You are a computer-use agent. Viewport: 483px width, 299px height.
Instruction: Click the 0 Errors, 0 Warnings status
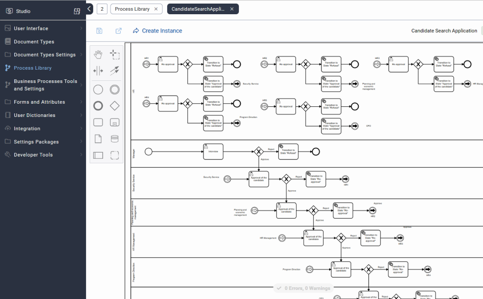coord(304,288)
